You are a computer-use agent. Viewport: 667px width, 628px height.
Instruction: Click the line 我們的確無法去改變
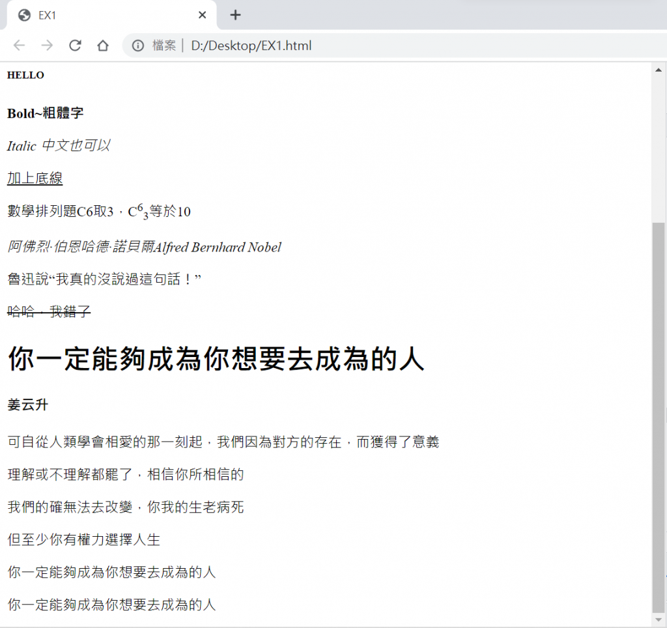126,507
